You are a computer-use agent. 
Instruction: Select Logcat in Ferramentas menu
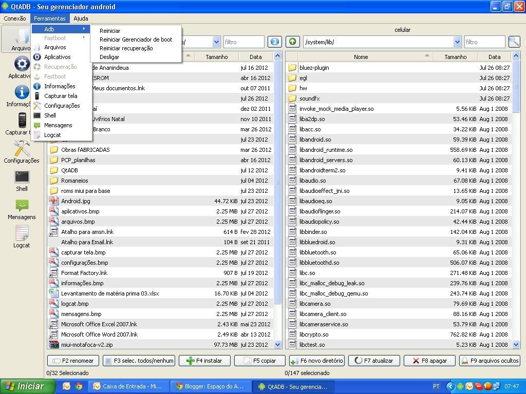(52, 135)
